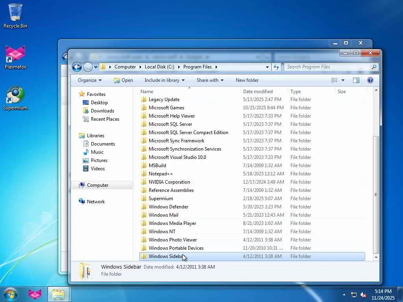Select the Microsoft Help Viewer folder
The height and width of the screenshot is (302, 403).
[172, 116]
